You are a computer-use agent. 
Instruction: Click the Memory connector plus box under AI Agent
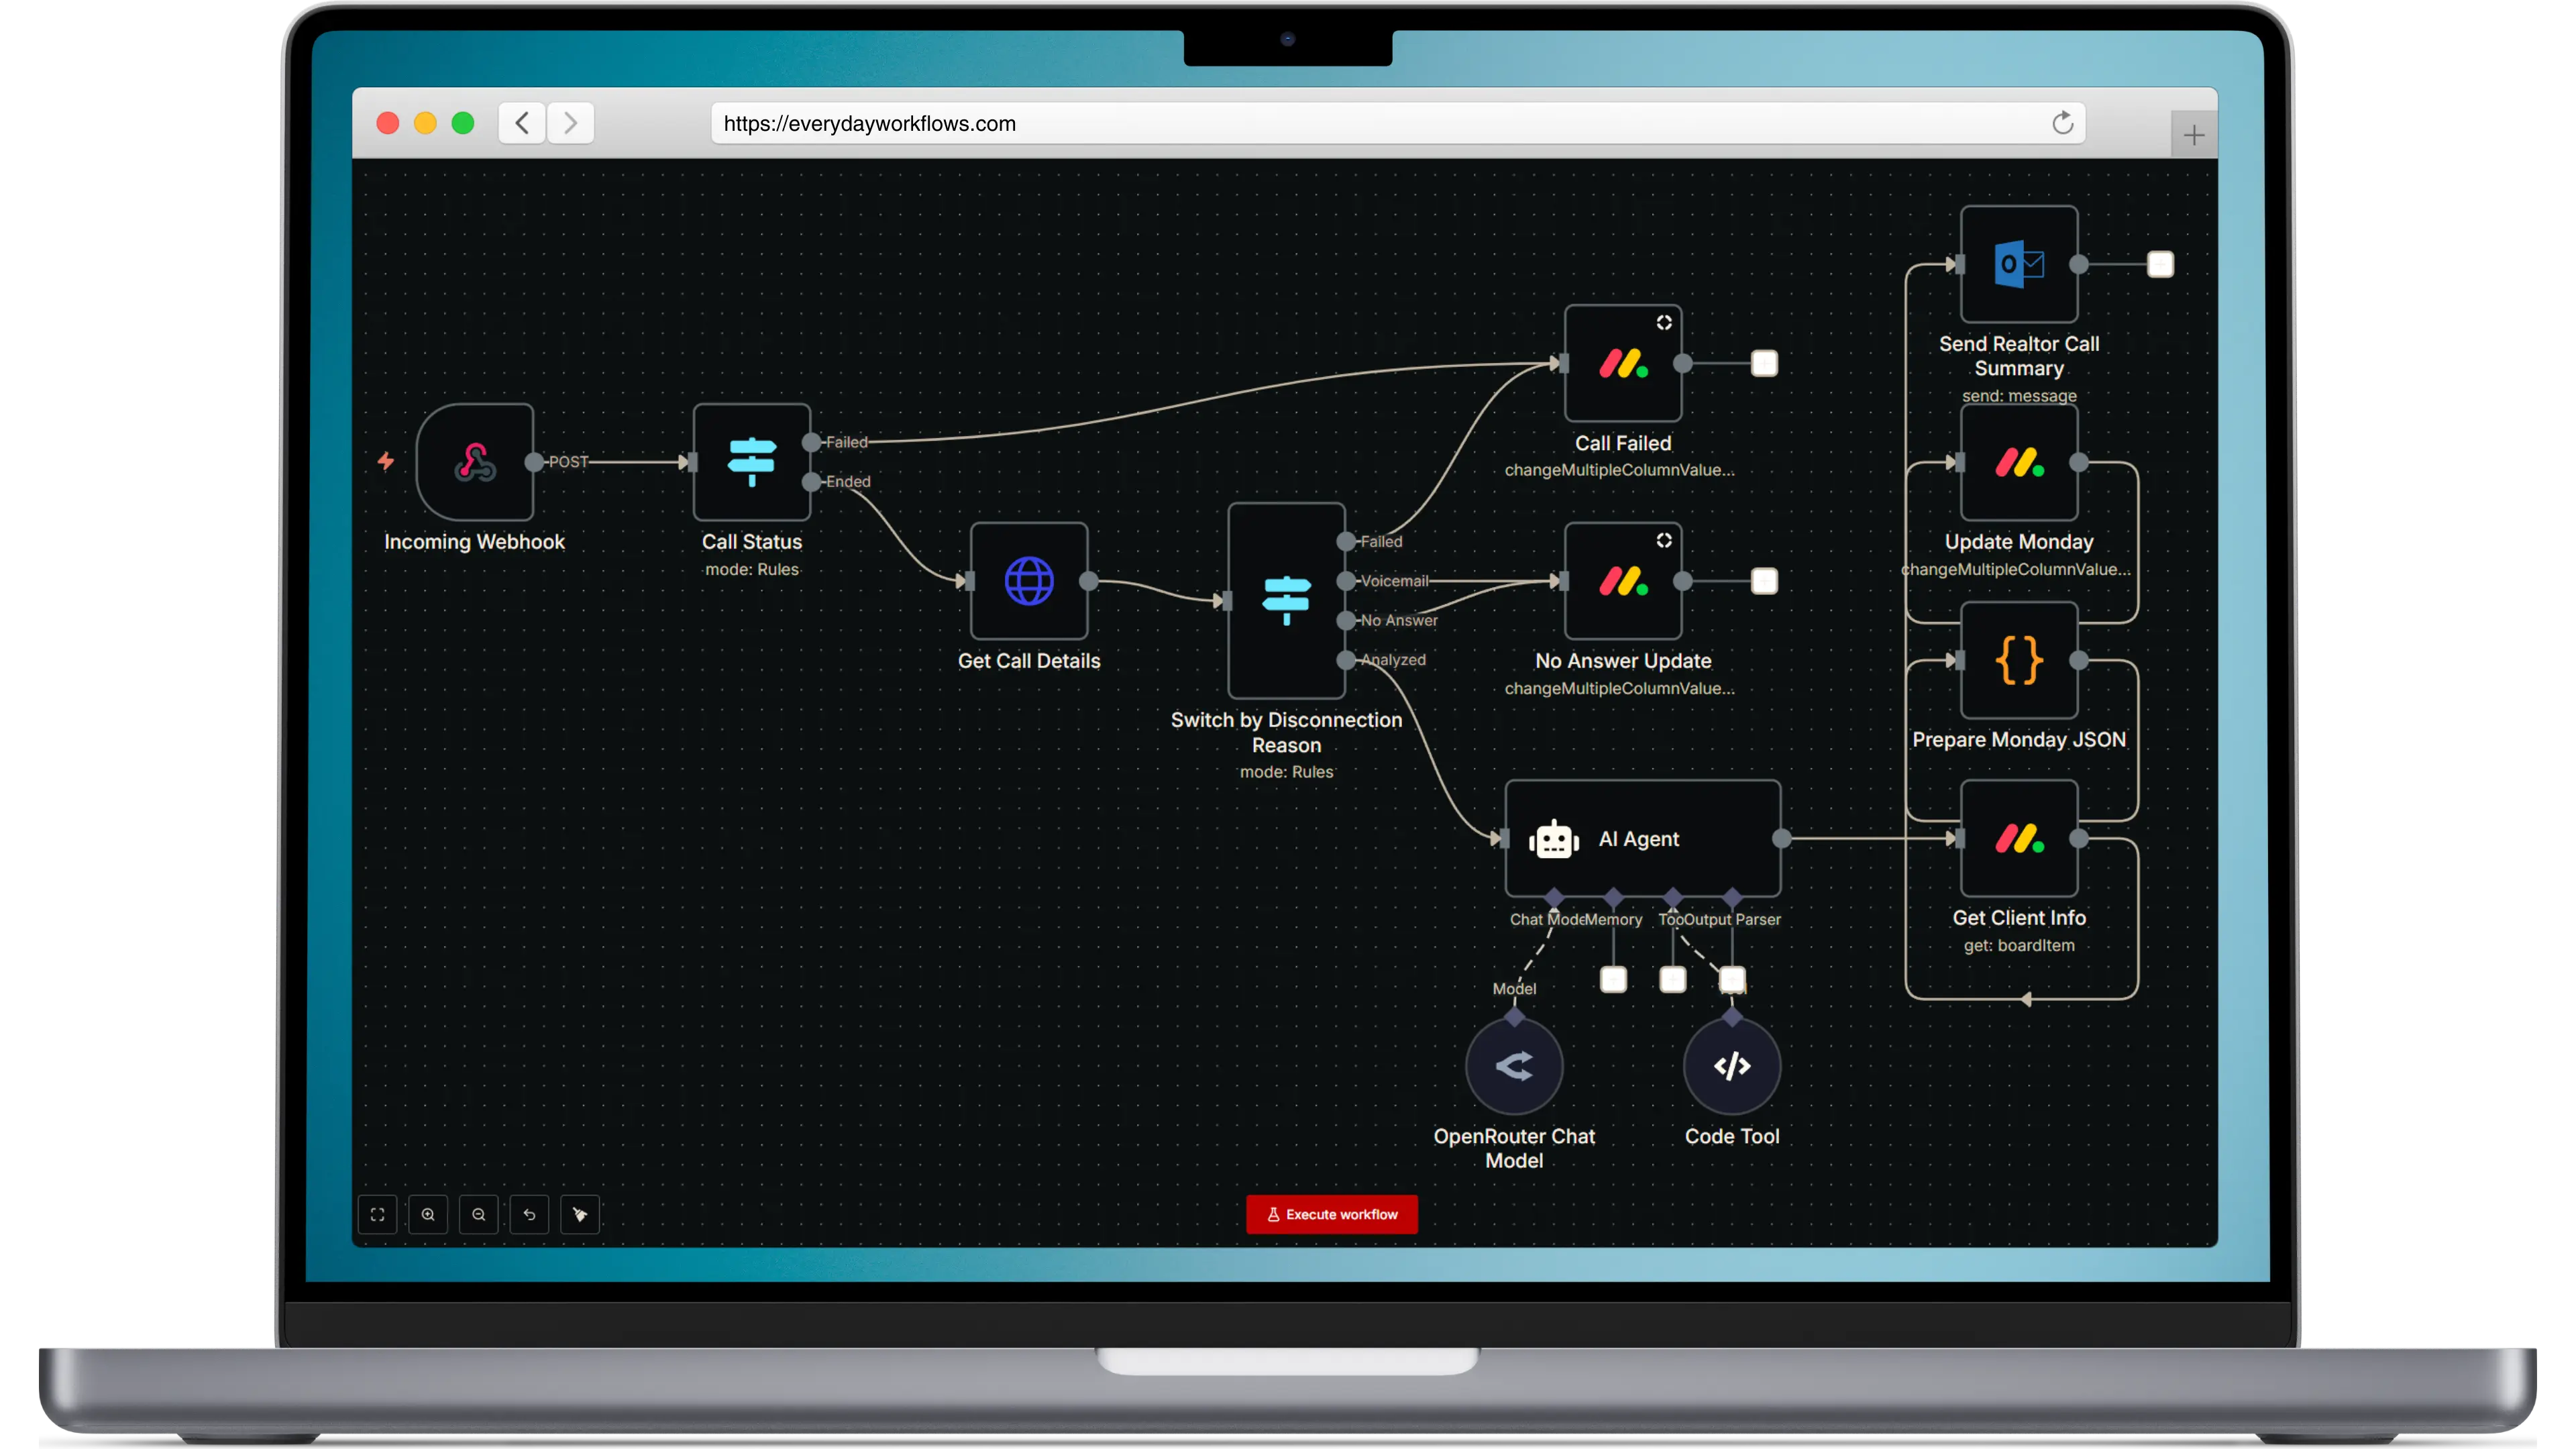click(1613, 979)
